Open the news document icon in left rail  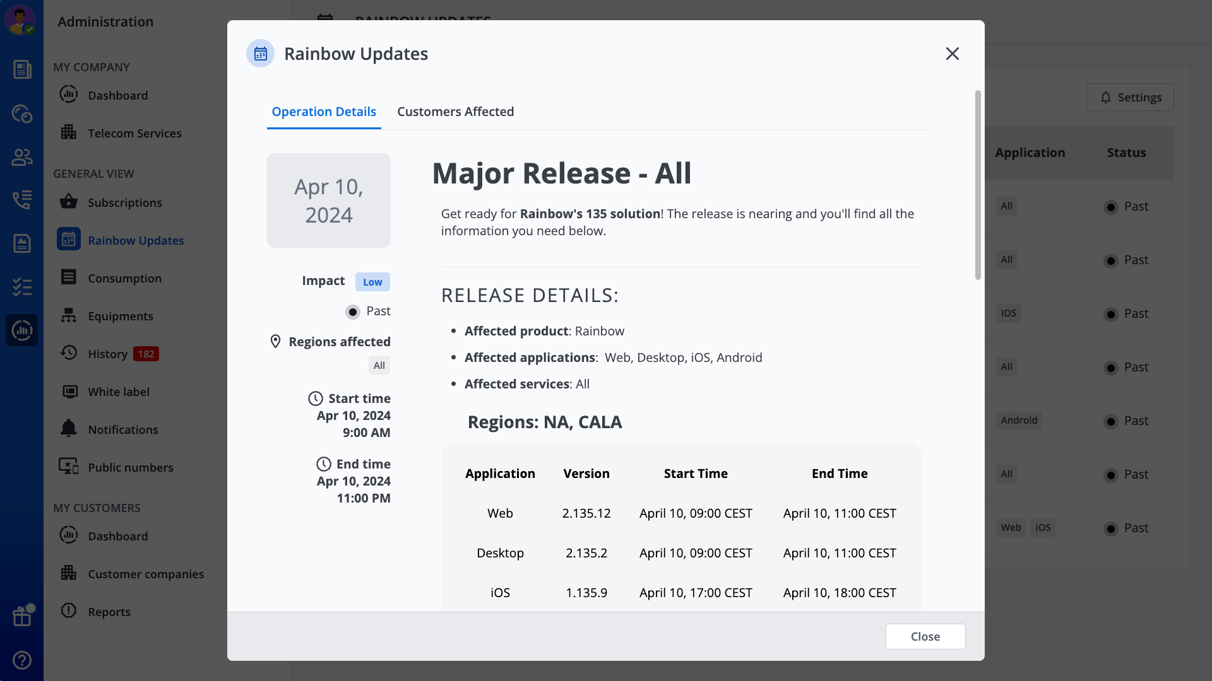click(x=22, y=69)
